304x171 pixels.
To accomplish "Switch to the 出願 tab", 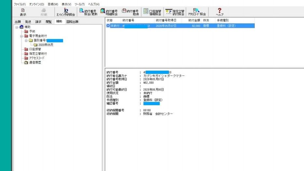I will (18, 21).
